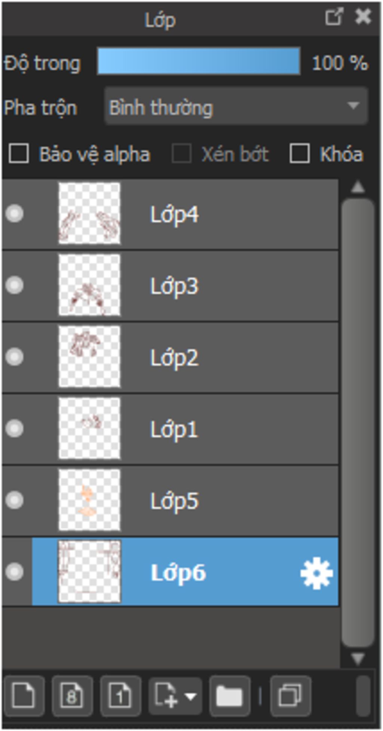
Task: Undock the Lớp panel
Action: click(x=333, y=17)
